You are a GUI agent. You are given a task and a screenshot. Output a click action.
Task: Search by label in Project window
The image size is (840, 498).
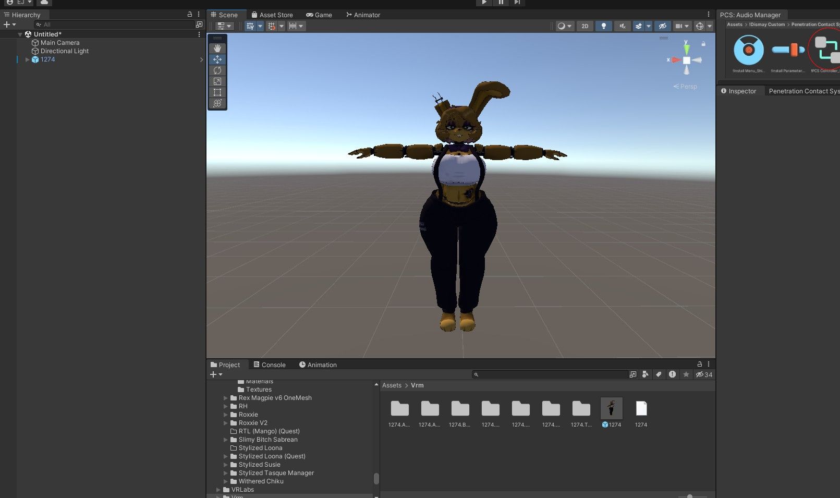(x=659, y=374)
